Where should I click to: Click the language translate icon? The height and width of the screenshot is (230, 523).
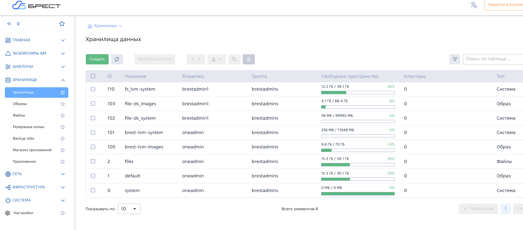pos(473,5)
